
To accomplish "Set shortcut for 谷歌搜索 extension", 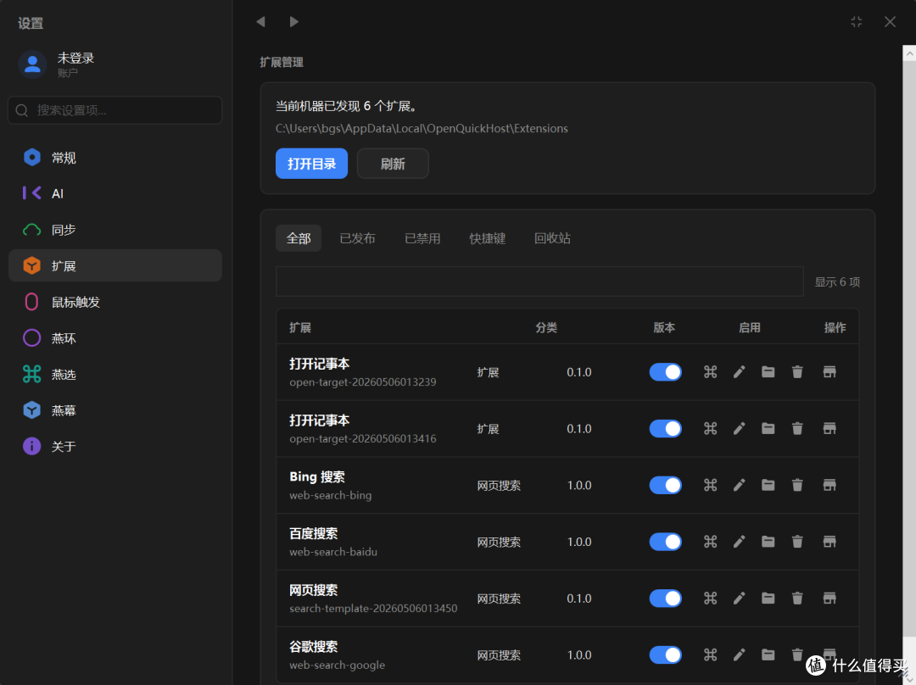I will click(x=710, y=655).
